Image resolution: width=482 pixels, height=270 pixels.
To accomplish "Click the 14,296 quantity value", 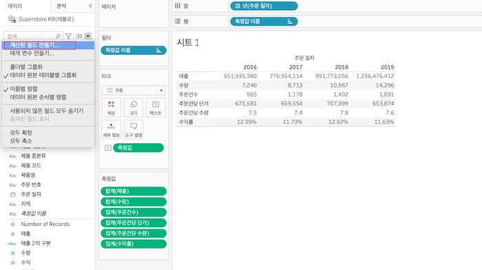I will [385, 85].
